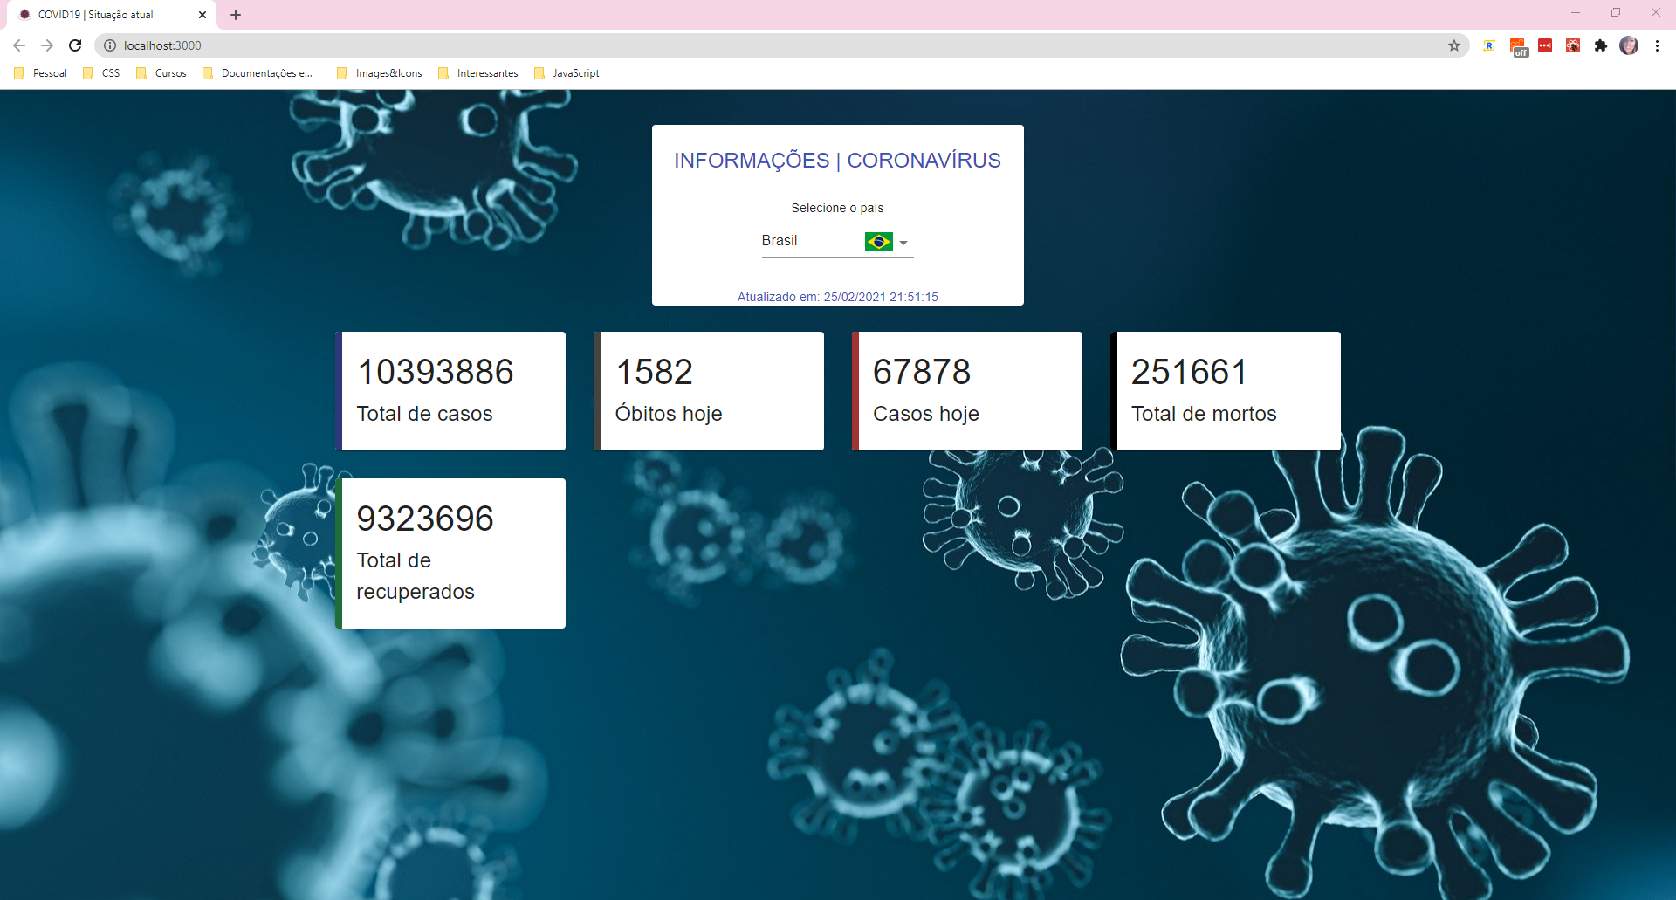Open the Cursos bookmarks folder
Image resolution: width=1676 pixels, height=900 pixels.
[x=161, y=73]
